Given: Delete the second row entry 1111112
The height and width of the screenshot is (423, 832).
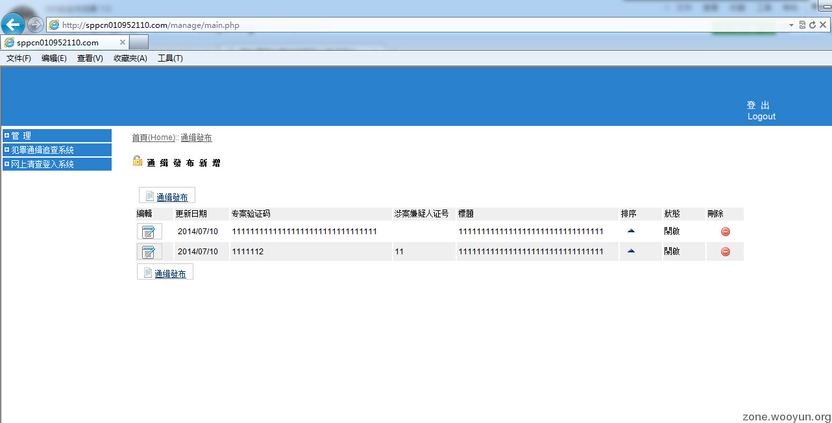Looking at the screenshot, I should pyautogui.click(x=726, y=252).
